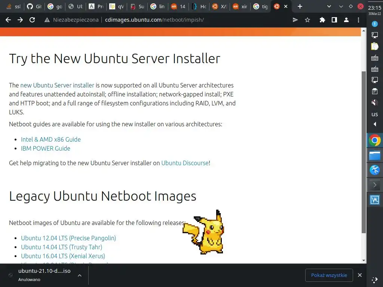
Task: Open Ubuntu 16.04 LTS (Xenial Xerus) link
Action: (63, 256)
